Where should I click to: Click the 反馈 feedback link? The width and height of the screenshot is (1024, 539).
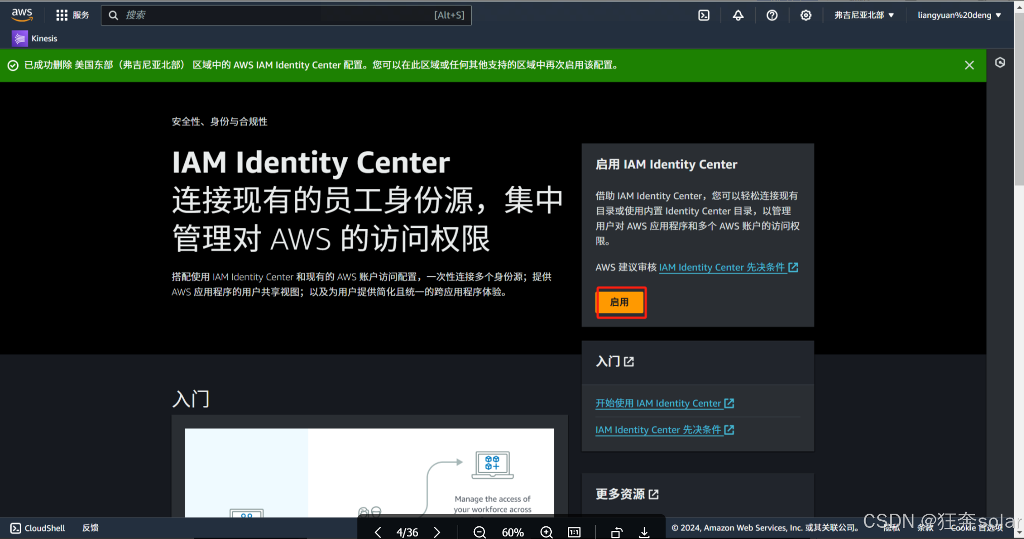pyautogui.click(x=90, y=528)
